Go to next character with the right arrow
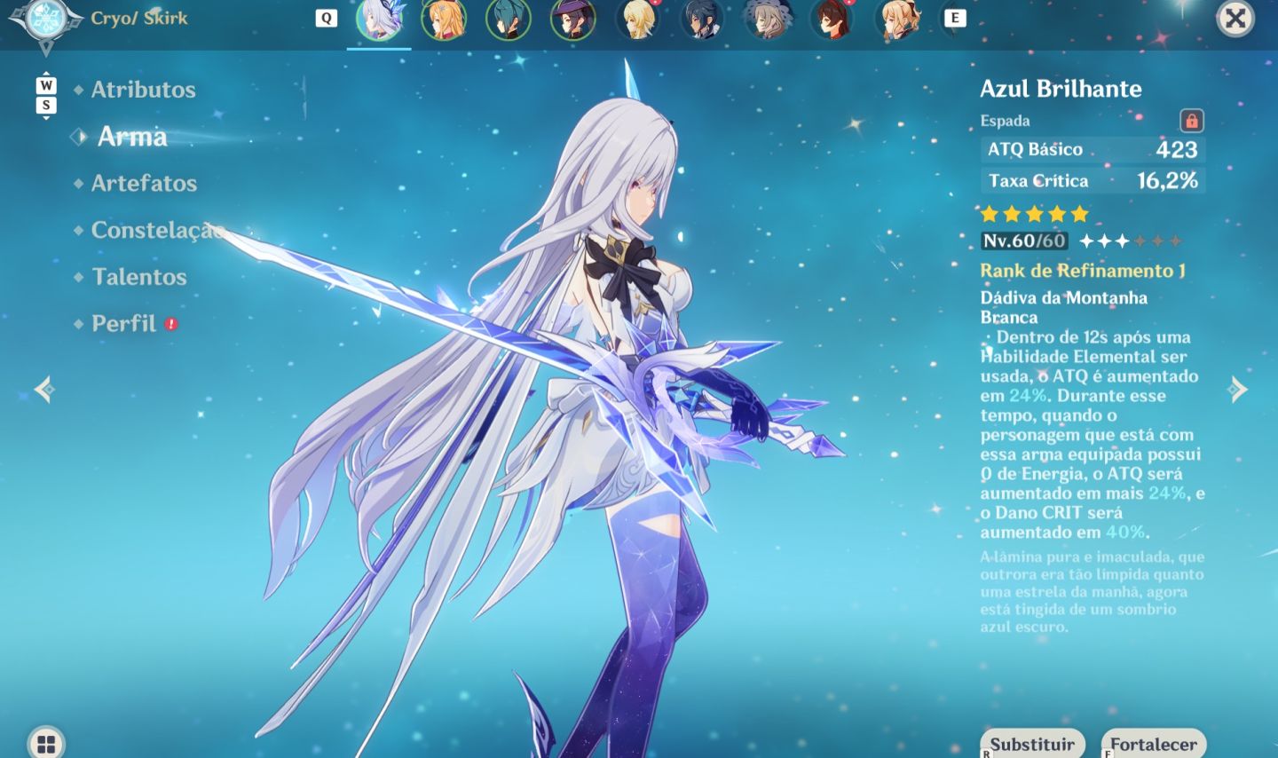The height and width of the screenshot is (758, 1278). click(1237, 389)
